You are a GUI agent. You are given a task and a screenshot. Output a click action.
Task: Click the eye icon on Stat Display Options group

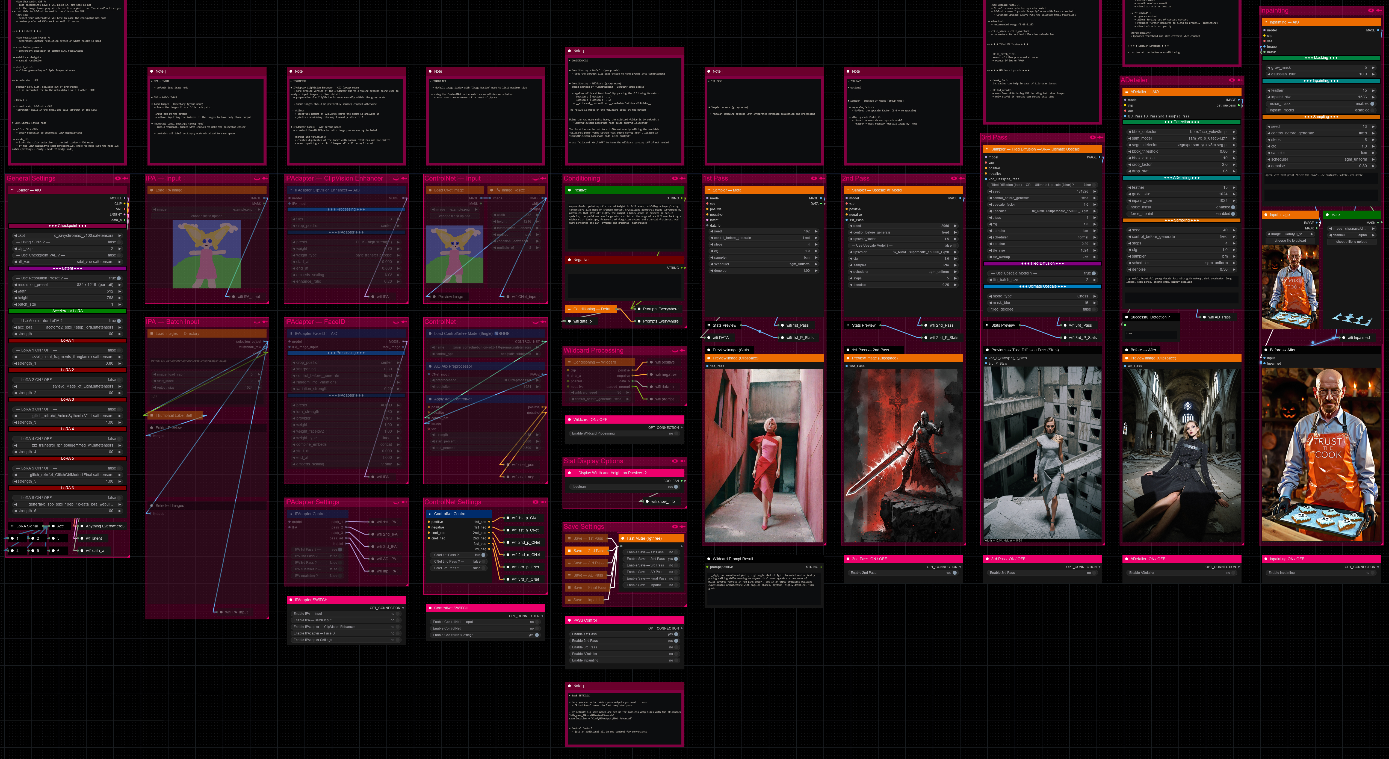(675, 461)
